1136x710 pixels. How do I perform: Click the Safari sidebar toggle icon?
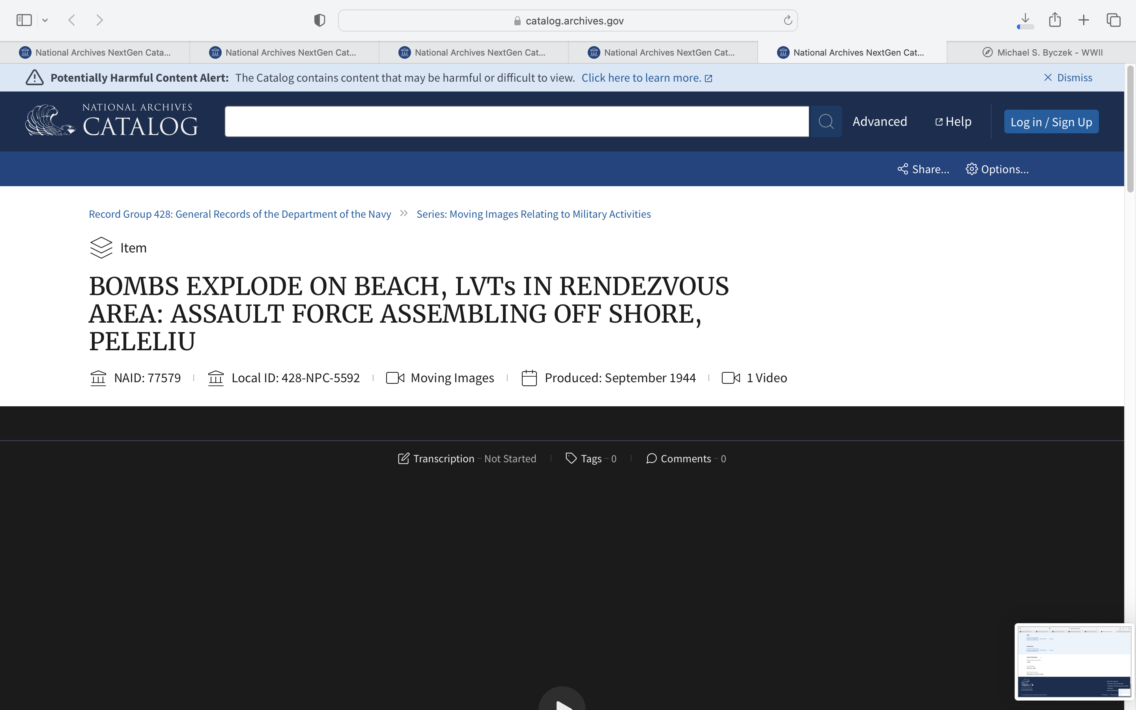[24, 20]
